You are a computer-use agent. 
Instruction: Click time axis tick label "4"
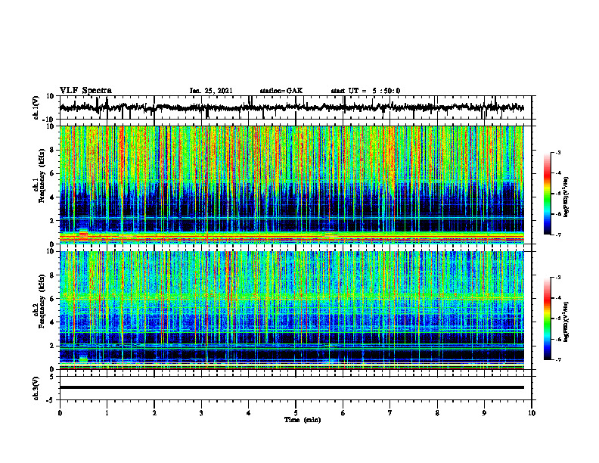pyautogui.click(x=249, y=413)
